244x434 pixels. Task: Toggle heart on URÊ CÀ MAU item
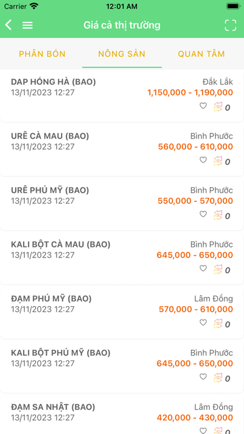(203, 160)
